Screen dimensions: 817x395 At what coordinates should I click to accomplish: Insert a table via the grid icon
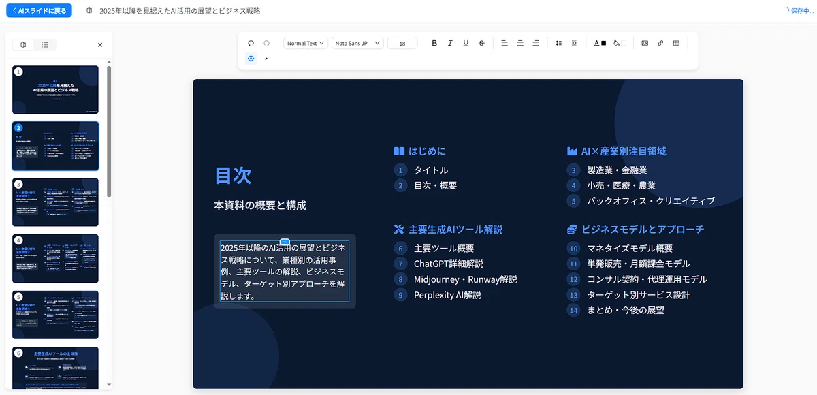(x=676, y=43)
